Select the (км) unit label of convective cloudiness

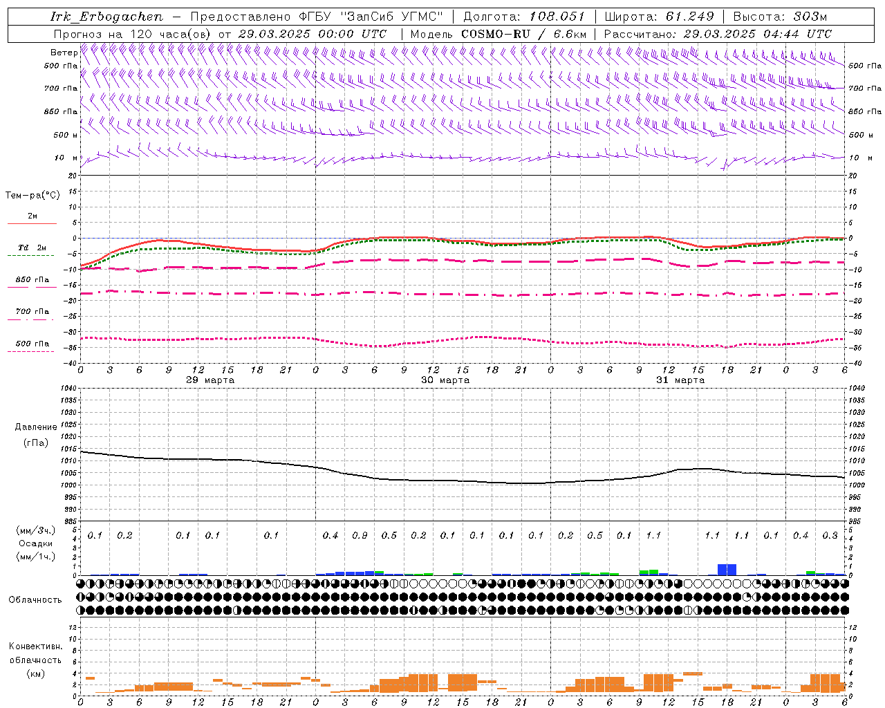click(x=36, y=673)
